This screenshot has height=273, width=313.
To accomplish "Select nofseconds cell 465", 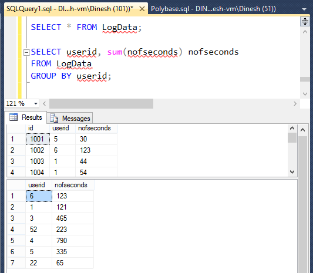I will click(x=73, y=218).
